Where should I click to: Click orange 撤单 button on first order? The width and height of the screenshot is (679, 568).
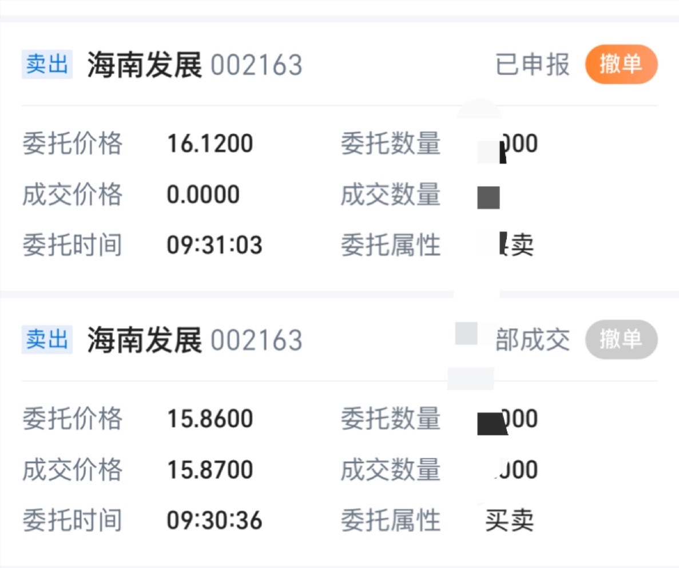coord(621,65)
